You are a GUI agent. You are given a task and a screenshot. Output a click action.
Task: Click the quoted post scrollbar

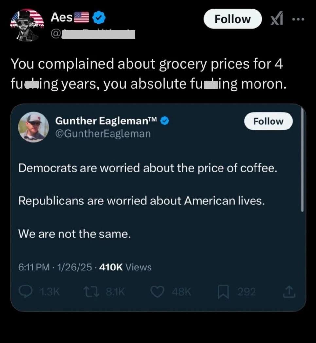pos(302,160)
